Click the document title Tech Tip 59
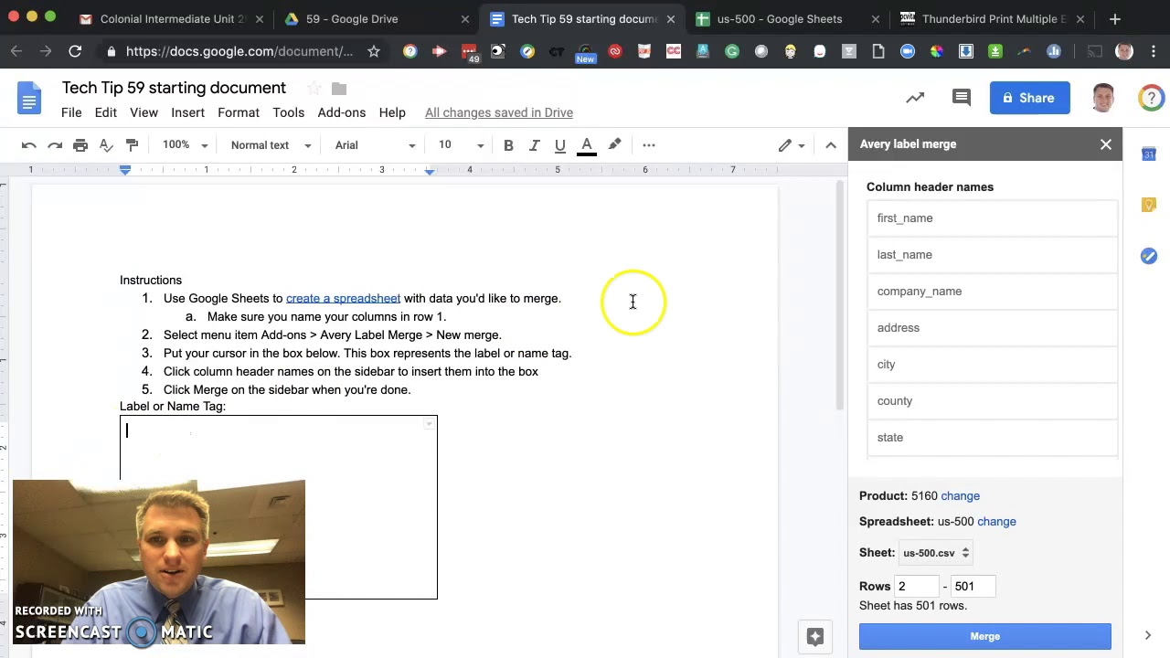This screenshot has width=1170, height=658. click(x=174, y=89)
